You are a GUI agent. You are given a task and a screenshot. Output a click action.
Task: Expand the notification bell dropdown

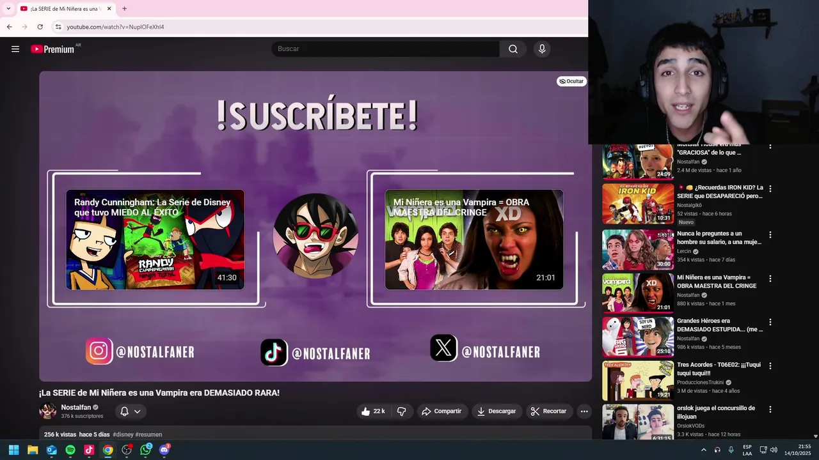tap(131, 411)
